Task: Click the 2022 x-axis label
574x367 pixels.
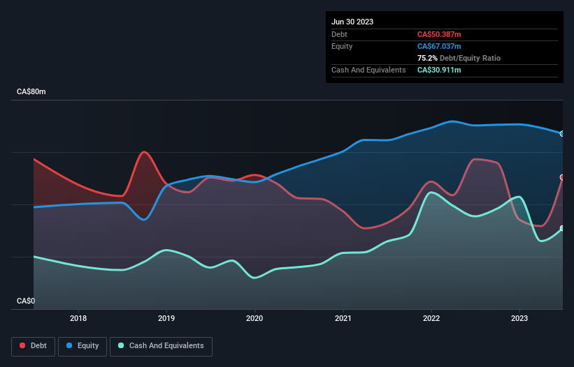Action: [x=431, y=318]
